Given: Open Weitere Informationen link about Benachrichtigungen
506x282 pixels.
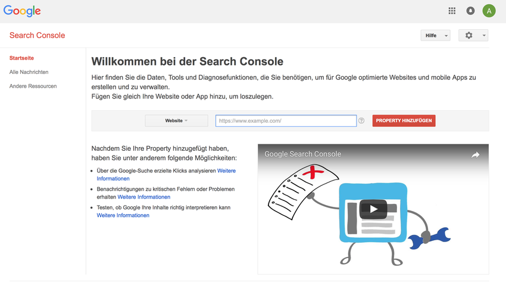Looking at the screenshot, I should click(143, 197).
